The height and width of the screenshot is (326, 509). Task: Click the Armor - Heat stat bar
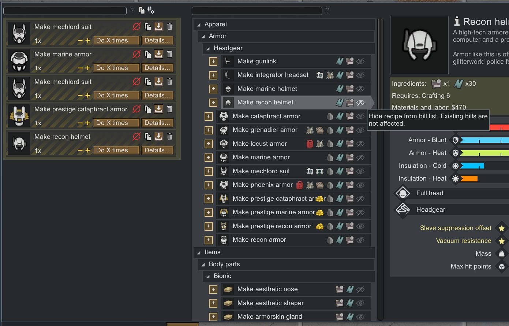[x=484, y=153]
